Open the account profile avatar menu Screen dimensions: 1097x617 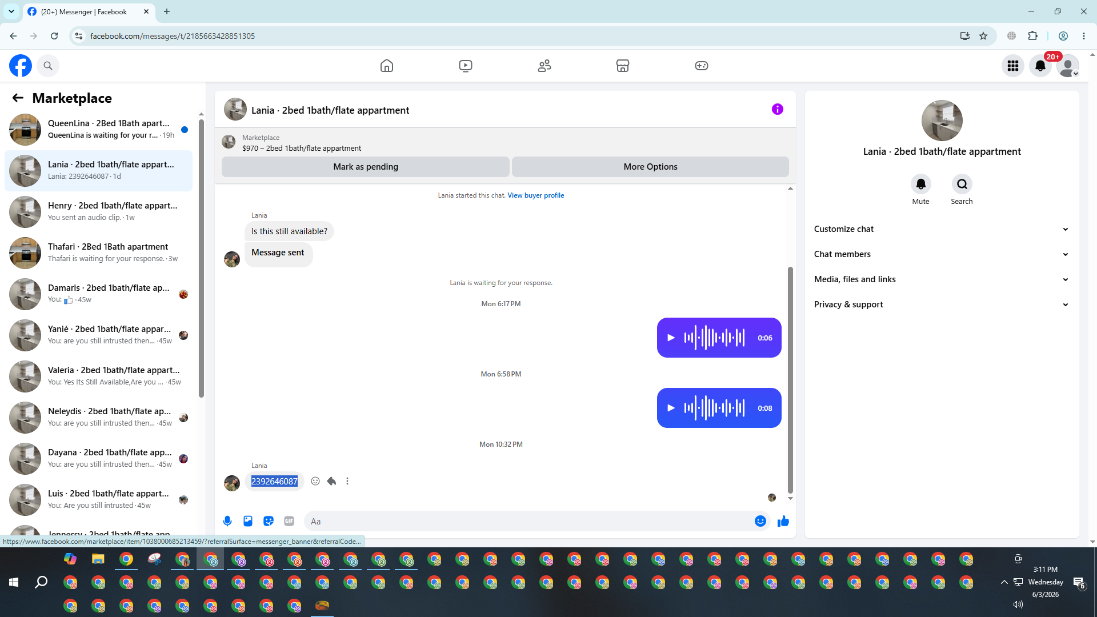(1068, 66)
